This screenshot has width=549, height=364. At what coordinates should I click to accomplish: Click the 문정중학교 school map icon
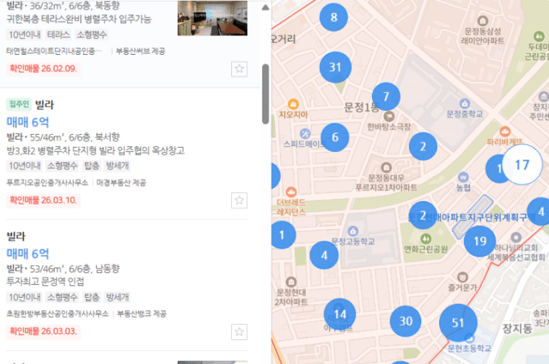pyautogui.click(x=464, y=103)
